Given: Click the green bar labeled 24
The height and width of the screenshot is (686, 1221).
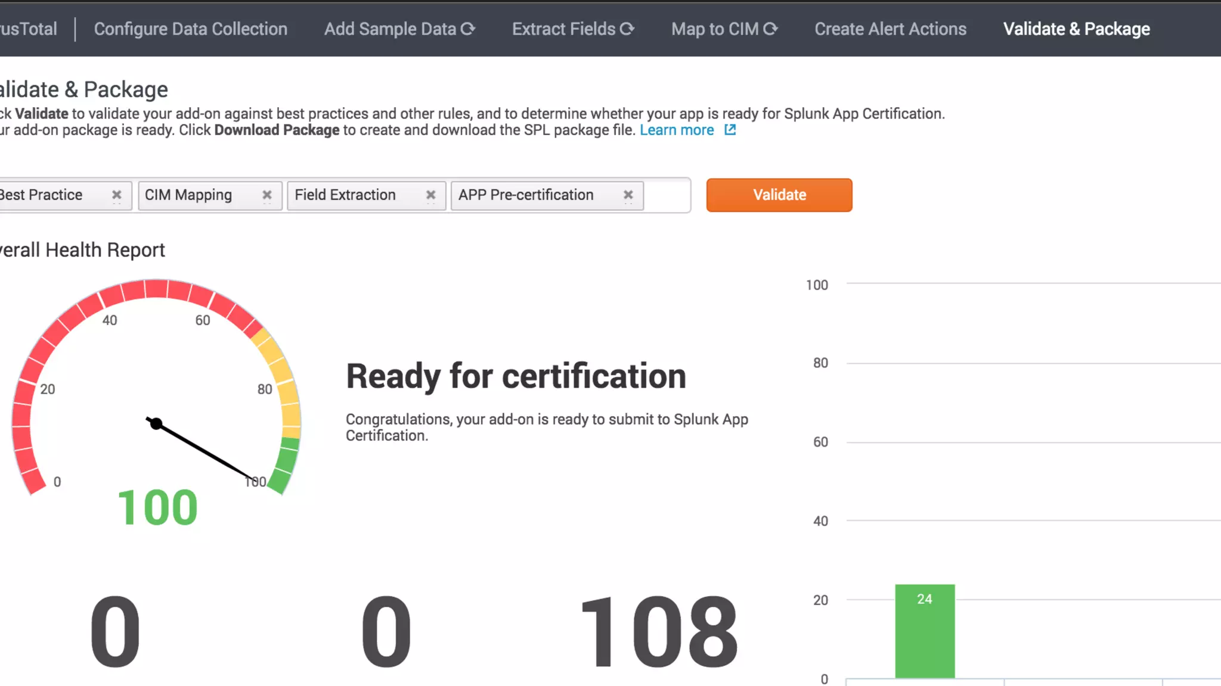Looking at the screenshot, I should pyautogui.click(x=925, y=631).
